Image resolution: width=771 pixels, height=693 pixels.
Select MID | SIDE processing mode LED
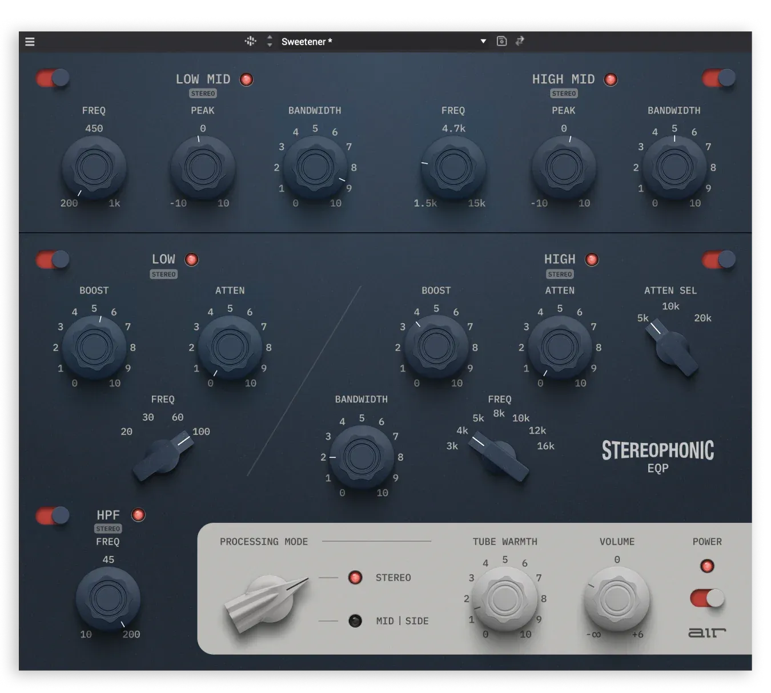[x=355, y=621]
